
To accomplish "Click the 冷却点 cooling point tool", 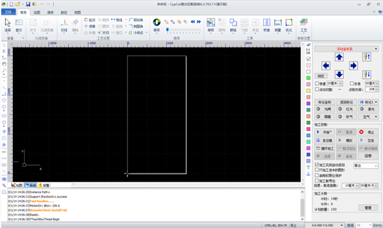I will (x=136, y=32).
